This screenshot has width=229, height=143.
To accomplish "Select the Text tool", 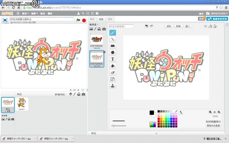I will [x=113, y=59].
